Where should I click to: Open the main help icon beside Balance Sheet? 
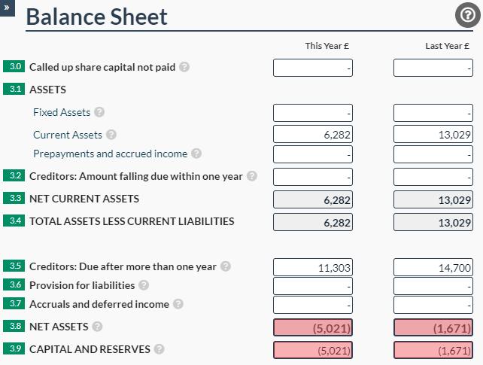(467, 15)
